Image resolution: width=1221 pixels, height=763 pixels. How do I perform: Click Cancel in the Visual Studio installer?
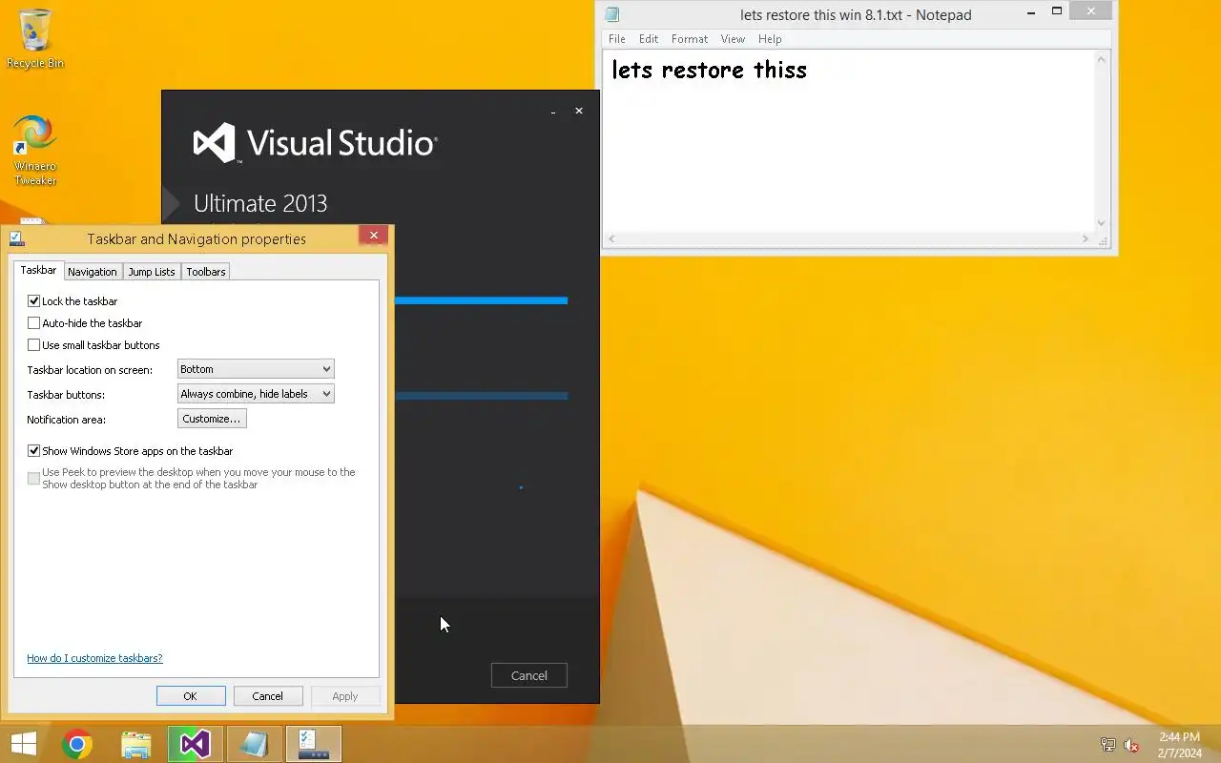click(x=529, y=675)
